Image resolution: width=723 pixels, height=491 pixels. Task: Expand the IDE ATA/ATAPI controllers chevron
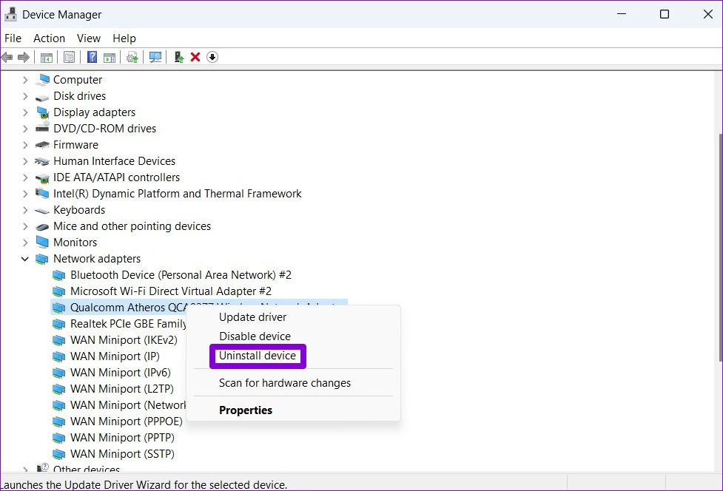tap(25, 177)
